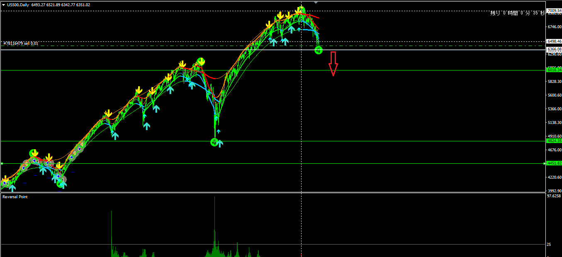Select the left handle of the 4451.82 line
This screenshot has height=257, width=562.
(x=2, y=164)
